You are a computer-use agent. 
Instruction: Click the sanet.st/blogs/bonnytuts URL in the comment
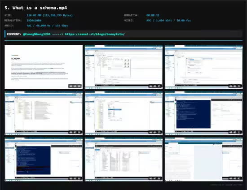[x=95, y=34]
